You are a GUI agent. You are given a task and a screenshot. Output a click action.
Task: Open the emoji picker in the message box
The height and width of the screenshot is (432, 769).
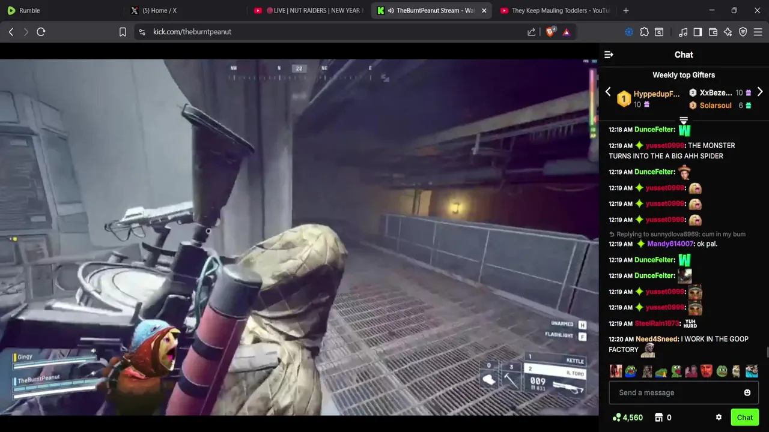747,392
